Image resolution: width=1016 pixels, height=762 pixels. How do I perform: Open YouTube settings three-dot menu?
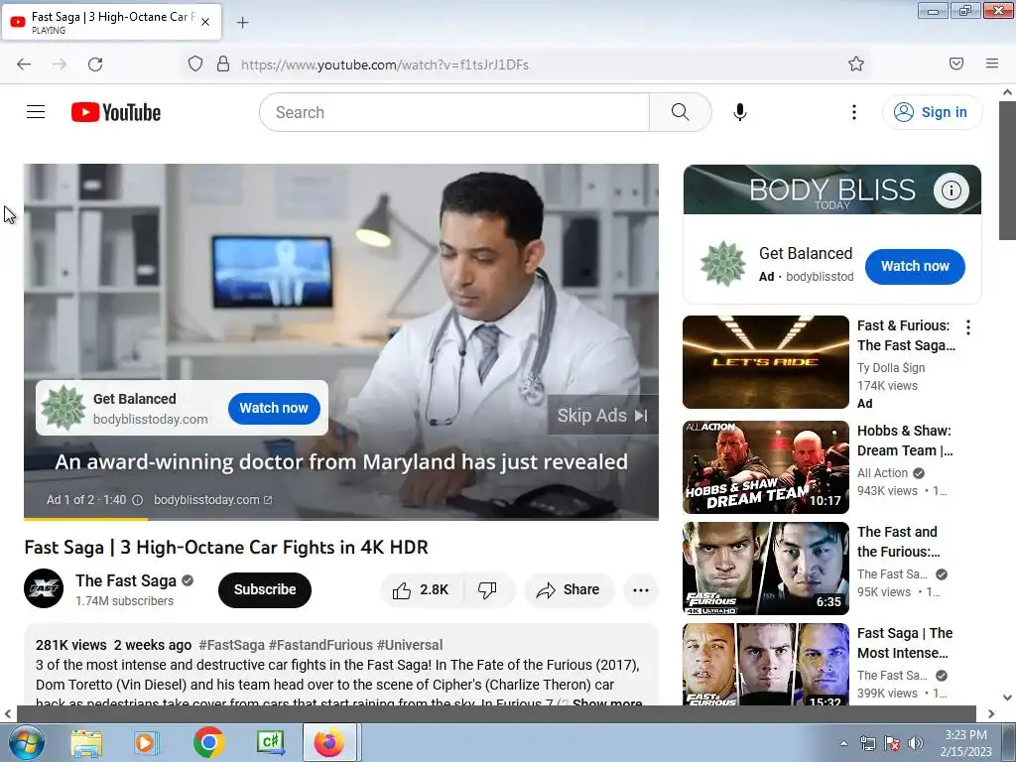point(854,112)
